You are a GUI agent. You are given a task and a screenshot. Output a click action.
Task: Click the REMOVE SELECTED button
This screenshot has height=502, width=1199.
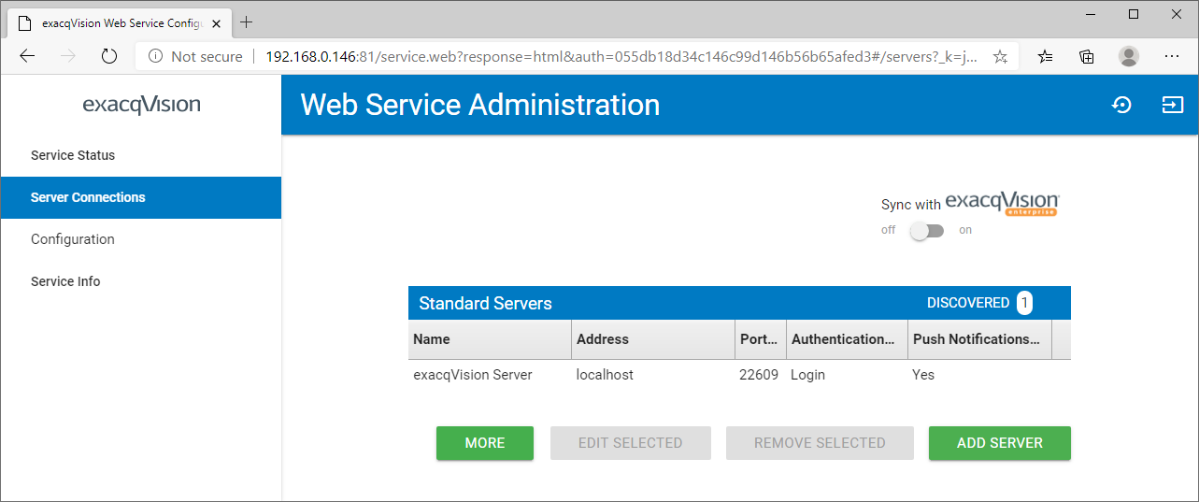point(820,443)
